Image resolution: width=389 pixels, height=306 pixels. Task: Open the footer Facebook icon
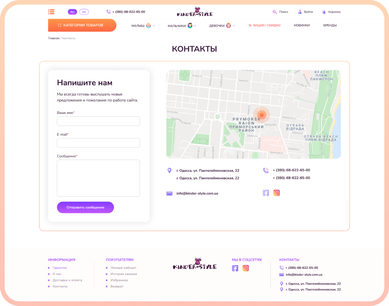235,268
